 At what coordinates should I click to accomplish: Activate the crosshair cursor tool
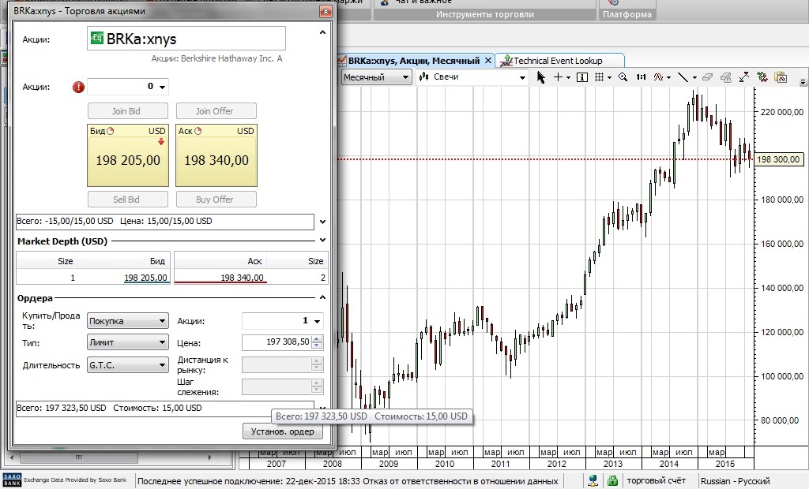point(558,77)
